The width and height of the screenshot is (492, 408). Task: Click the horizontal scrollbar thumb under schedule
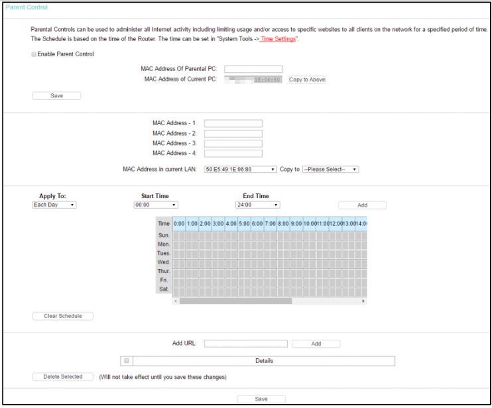pos(235,301)
